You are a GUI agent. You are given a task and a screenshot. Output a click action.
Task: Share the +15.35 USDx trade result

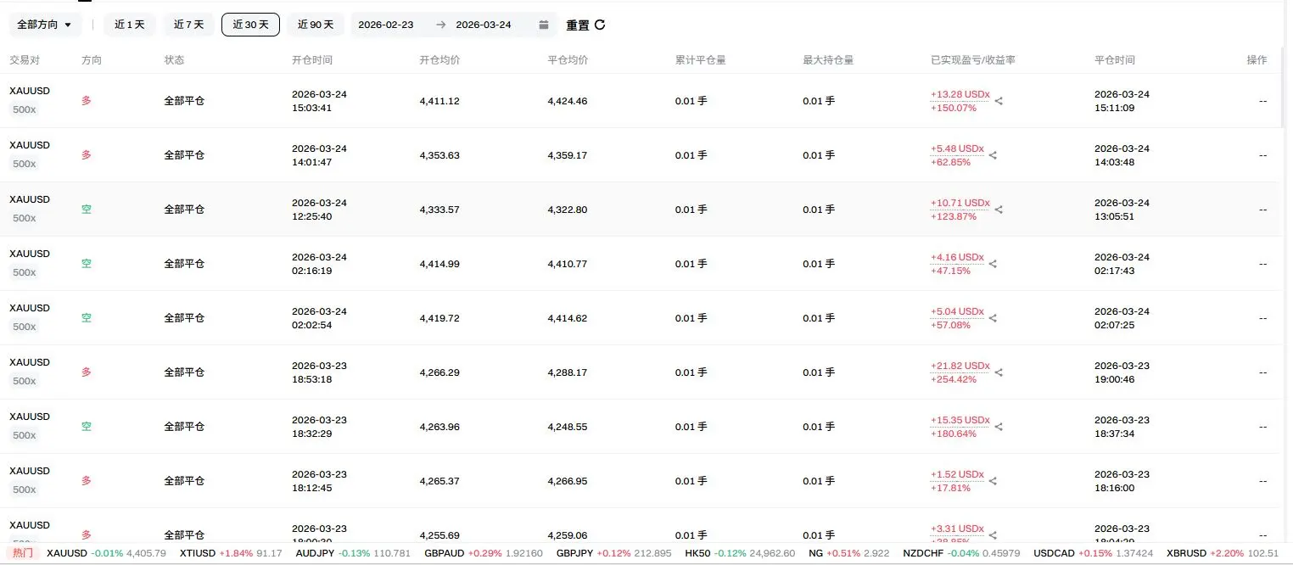click(x=999, y=427)
